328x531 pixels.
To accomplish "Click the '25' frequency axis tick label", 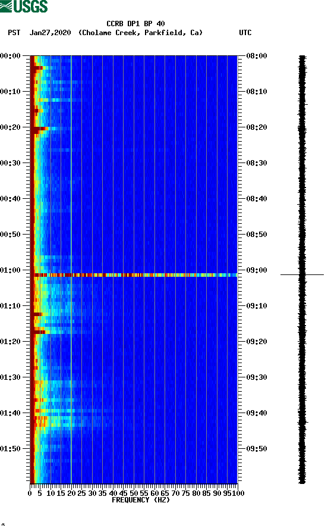I will (81, 493).
